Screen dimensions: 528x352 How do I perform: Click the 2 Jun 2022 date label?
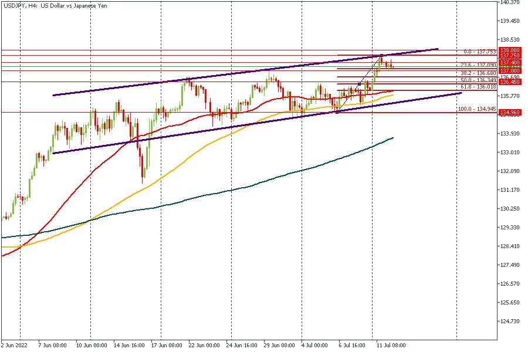pyautogui.click(x=15, y=346)
